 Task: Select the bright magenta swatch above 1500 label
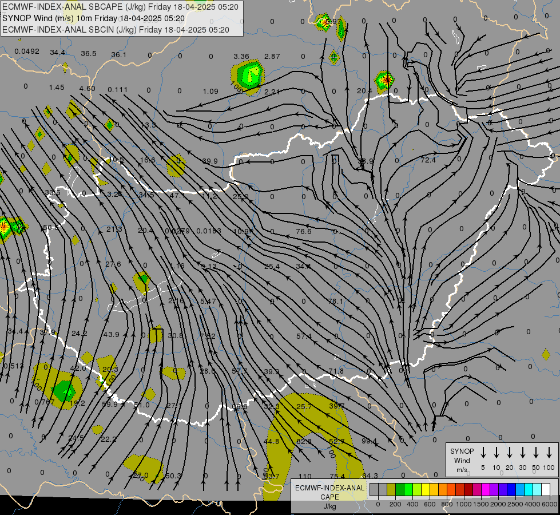tap(486, 490)
